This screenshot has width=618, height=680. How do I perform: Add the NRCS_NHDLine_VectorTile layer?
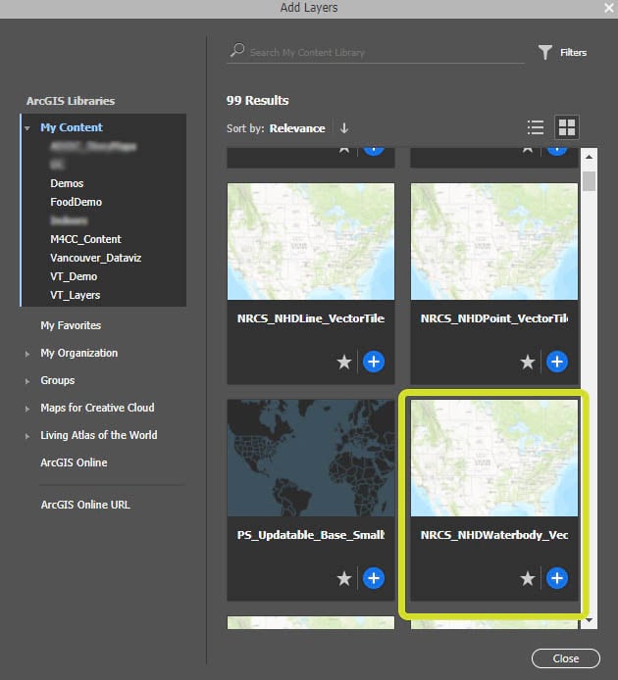(374, 362)
